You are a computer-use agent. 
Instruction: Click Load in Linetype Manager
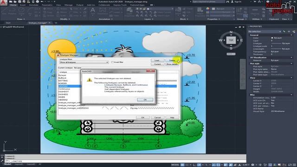pos(157,60)
